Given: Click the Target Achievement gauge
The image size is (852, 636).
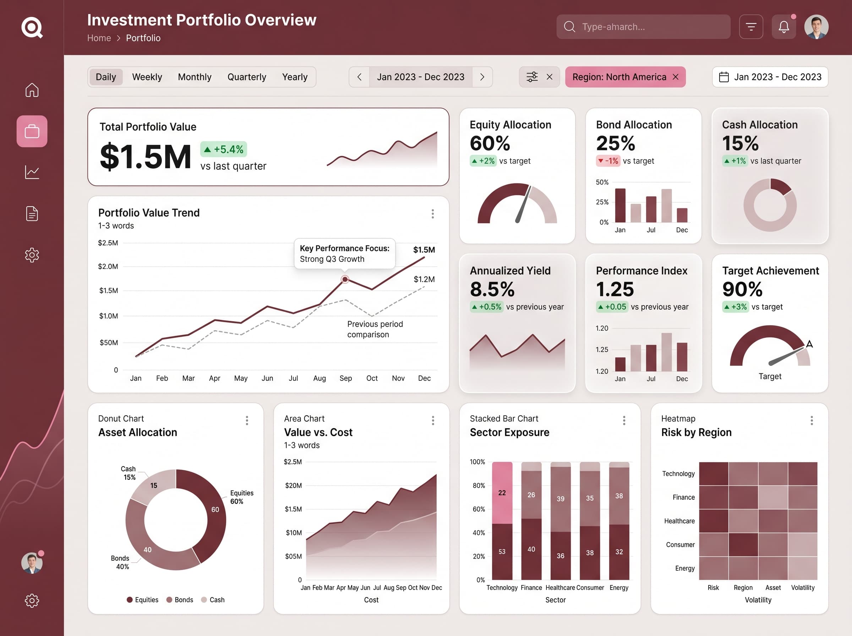Looking at the screenshot, I should 770,346.
